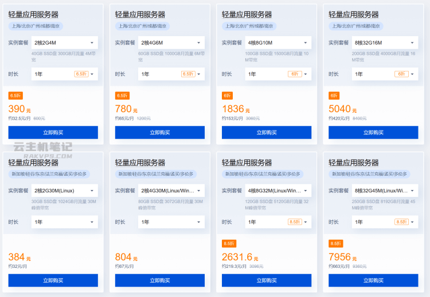Expand the 时长 dropdown in the 8核32G45M card
430x297 pixels.
click(x=385, y=222)
